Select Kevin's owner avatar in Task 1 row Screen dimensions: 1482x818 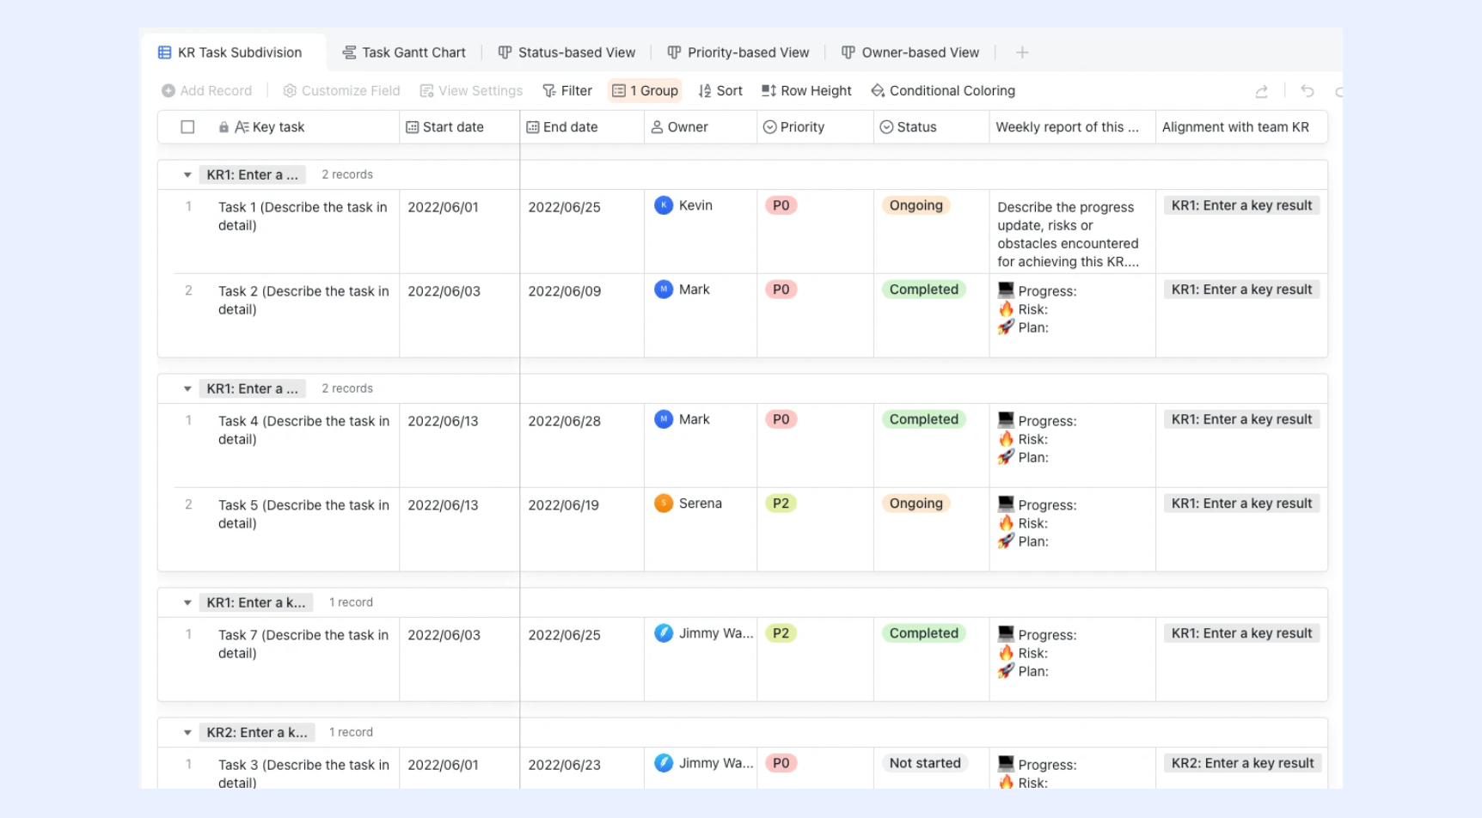pos(664,205)
